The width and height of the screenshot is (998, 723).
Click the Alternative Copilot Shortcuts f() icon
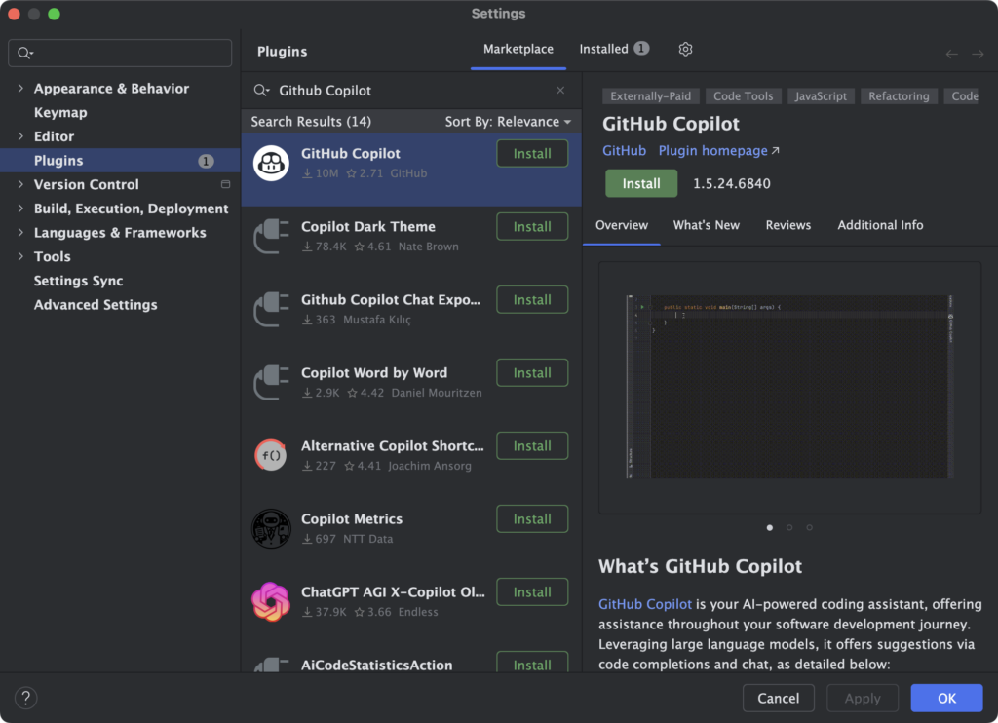pos(271,456)
